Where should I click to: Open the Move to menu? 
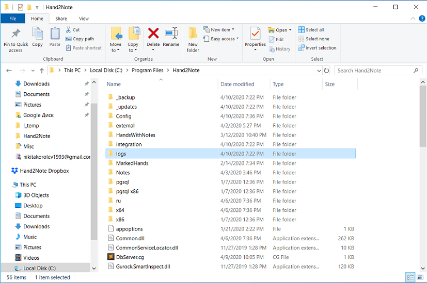(x=116, y=40)
